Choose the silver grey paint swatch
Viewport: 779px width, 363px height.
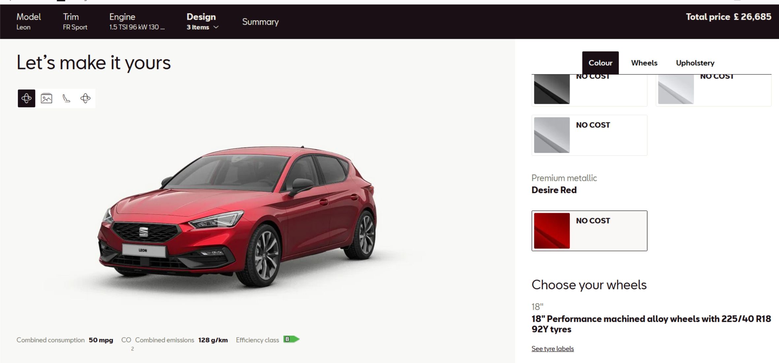[x=552, y=135]
